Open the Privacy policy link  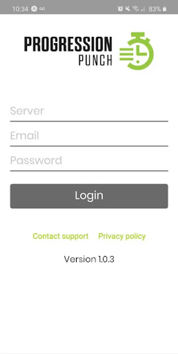click(x=122, y=236)
